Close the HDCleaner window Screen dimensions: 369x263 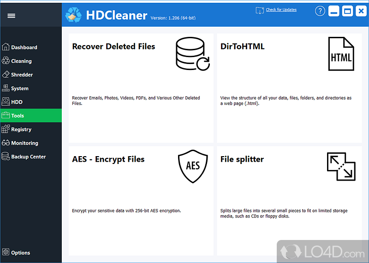coord(361,11)
